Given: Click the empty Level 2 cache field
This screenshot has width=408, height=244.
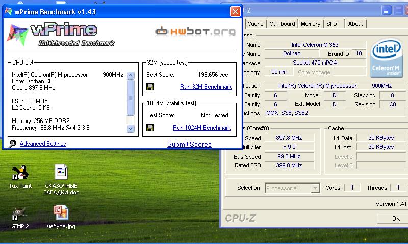Looking at the screenshot, I should (x=381, y=157).
